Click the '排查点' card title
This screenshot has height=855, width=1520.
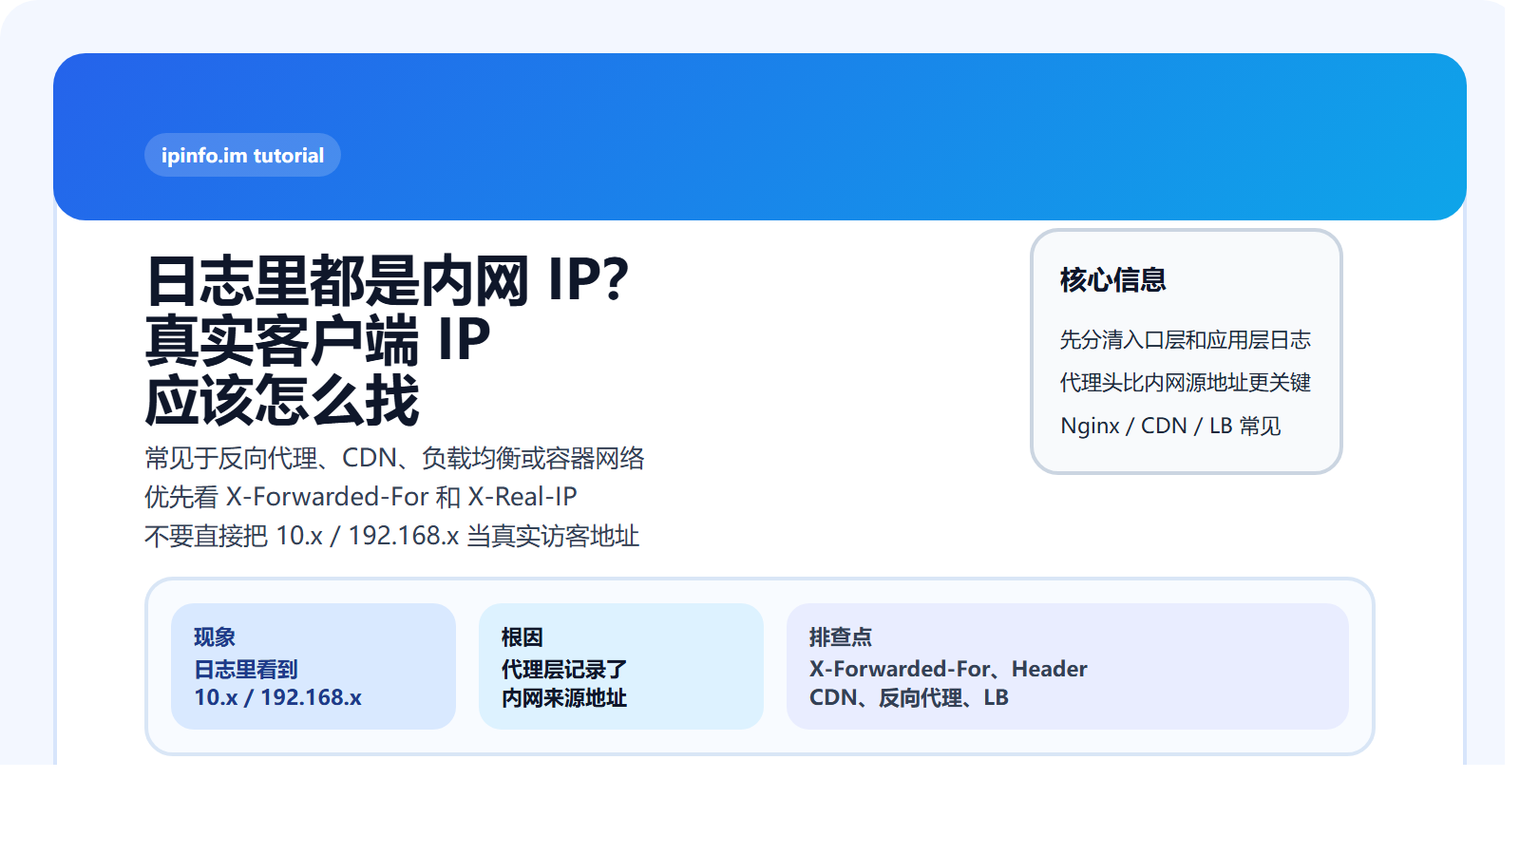click(841, 636)
